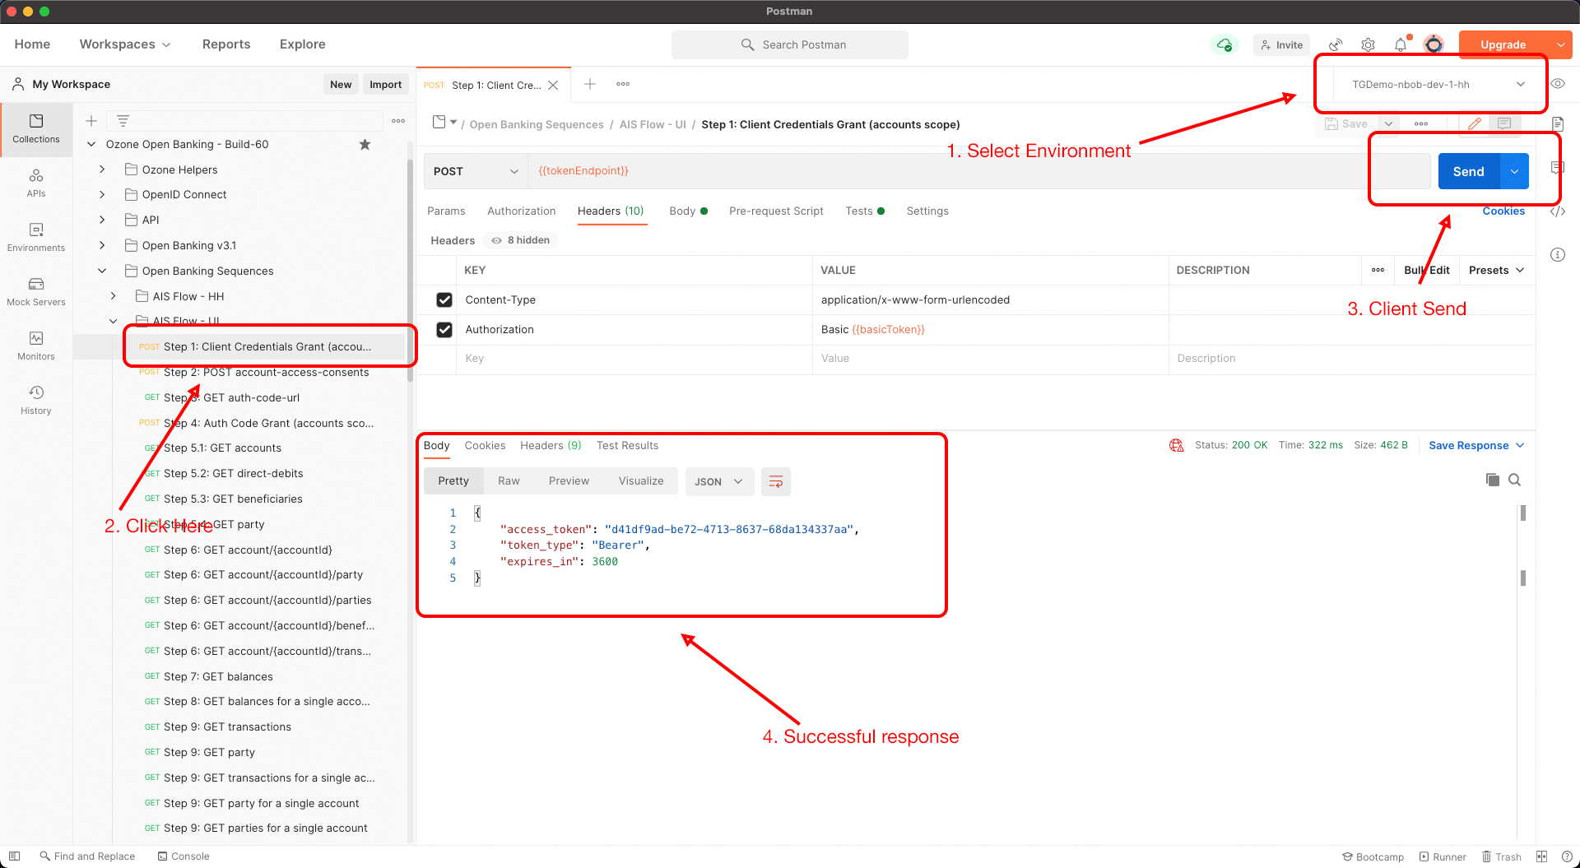Image resolution: width=1580 pixels, height=868 pixels.
Task: Open the TGDemo-nbob-dev-1-hh environment dropdown
Action: tap(1437, 84)
